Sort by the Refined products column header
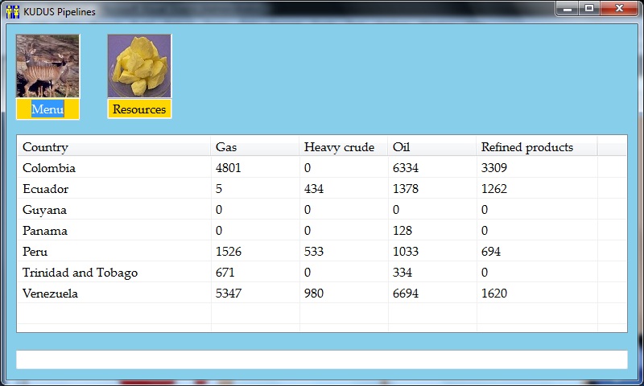The width and height of the screenshot is (644, 386). (536, 147)
